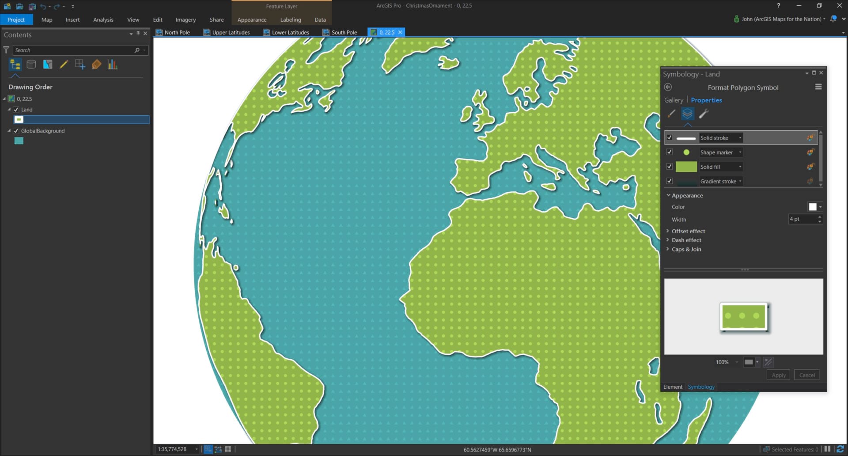Expand the Offset effect section
Screen dimensions: 848x456
[x=668, y=231]
